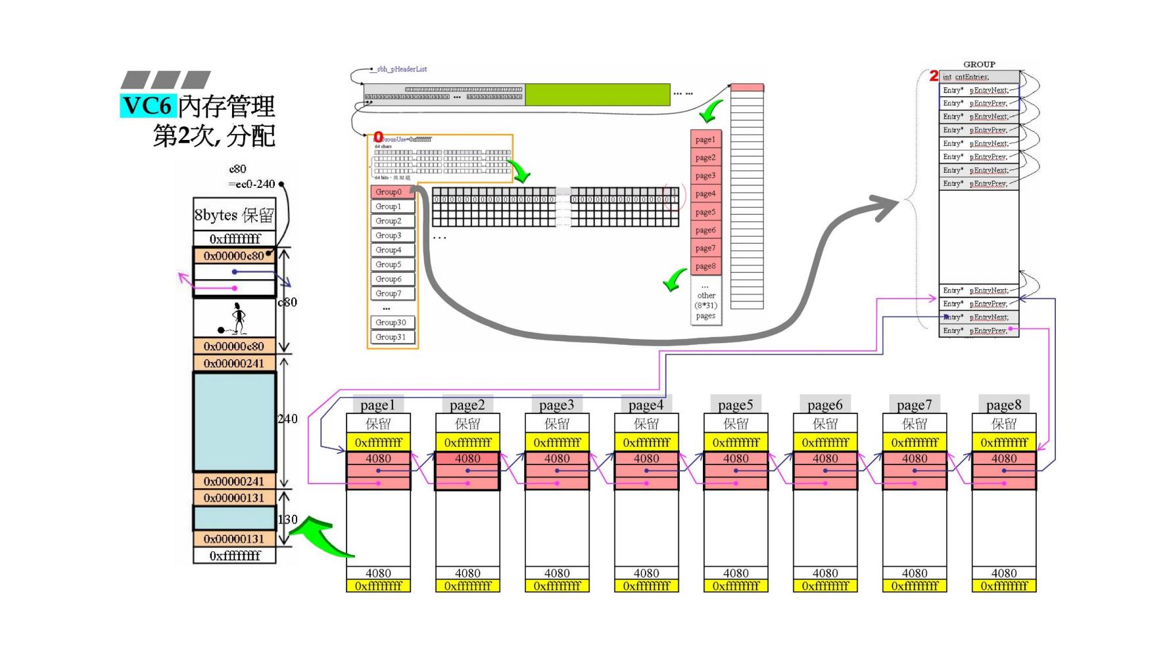Image resolution: width=1169 pixels, height=657 pixels.
Task: Select the Group0 box
Action: pyautogui.click(x=393, y=192)
